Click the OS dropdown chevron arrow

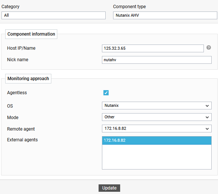coord(207,106)
